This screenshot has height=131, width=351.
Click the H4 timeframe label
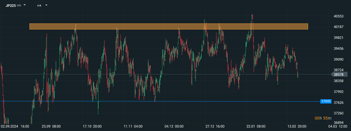point(39,5)
